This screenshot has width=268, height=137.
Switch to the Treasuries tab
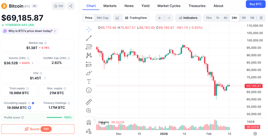click(197, 6)
